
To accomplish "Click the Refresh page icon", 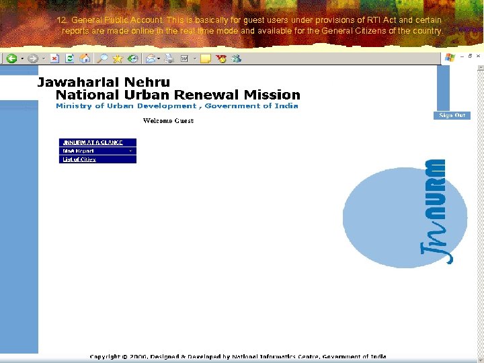I will tap(70, 58).
